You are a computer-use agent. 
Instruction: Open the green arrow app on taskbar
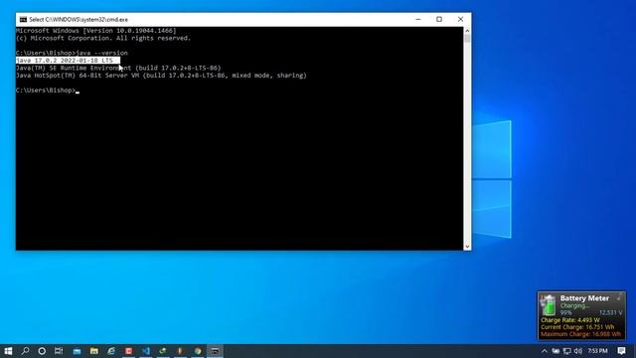tap(163, 351)
